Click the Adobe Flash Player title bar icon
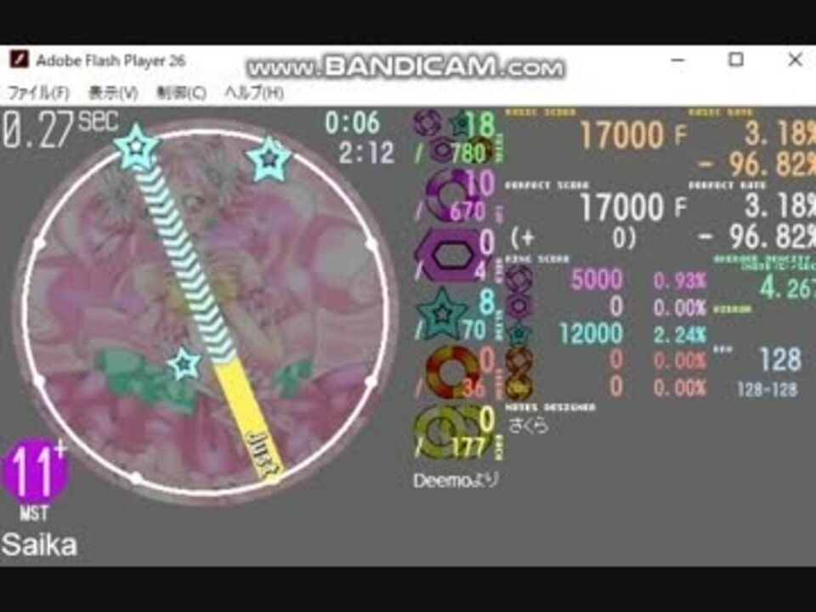This screenshot has width=816, height=612. (x=20, y=59)
